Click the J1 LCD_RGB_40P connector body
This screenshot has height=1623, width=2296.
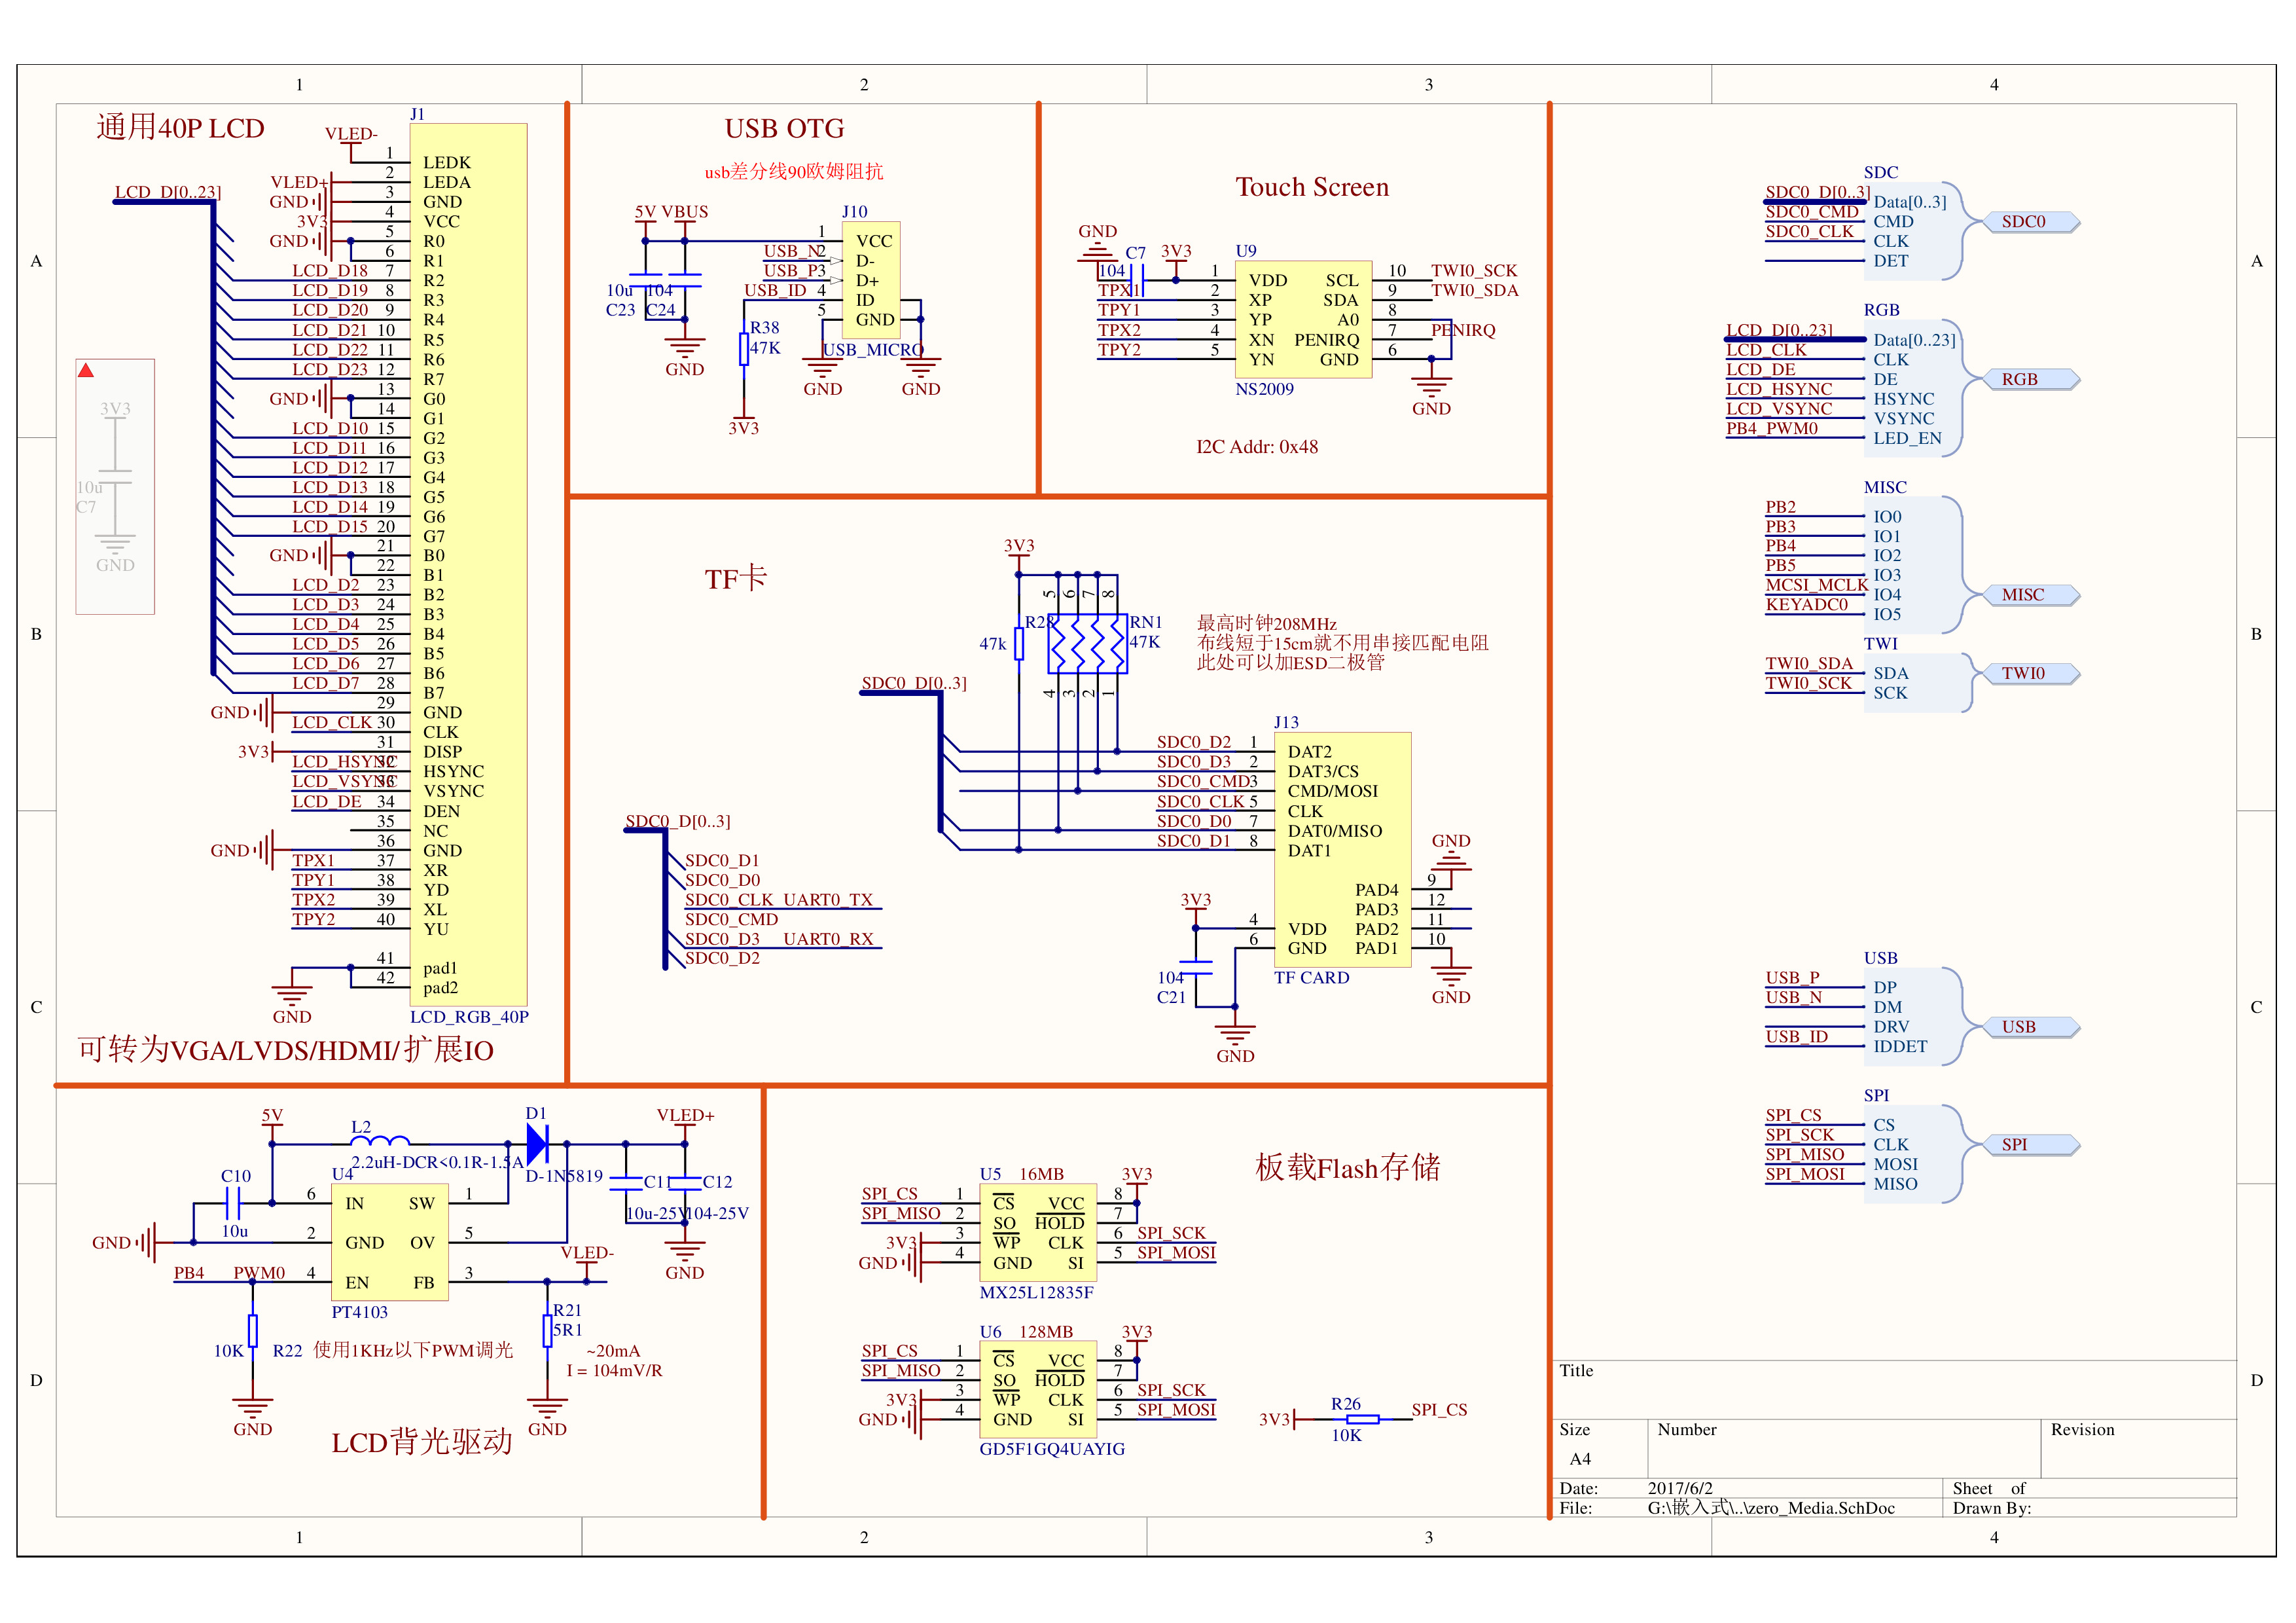[x=468, y=565]
